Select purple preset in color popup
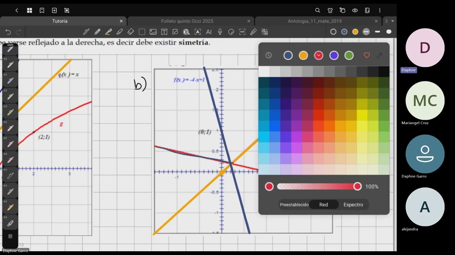This screenshot has width=455, height=255. coord(334,55)
